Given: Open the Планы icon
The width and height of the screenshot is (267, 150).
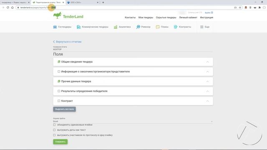Looking at the screenshot, I should coord(158,27).
